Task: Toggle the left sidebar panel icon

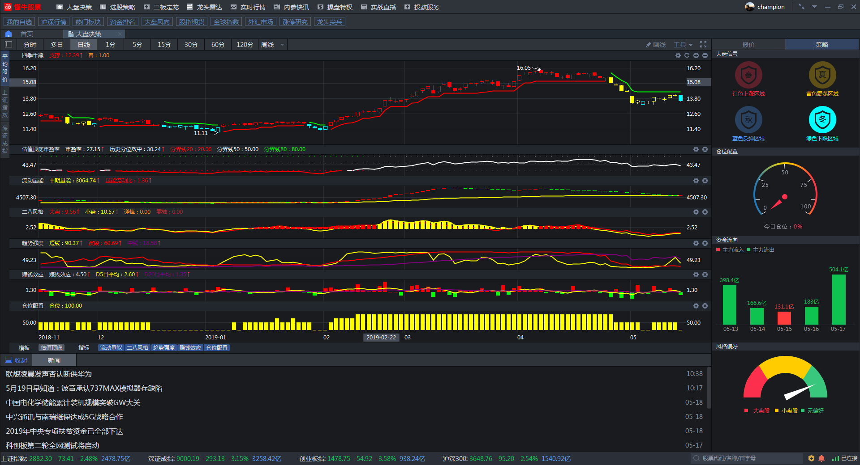Action: coord(8,44)
